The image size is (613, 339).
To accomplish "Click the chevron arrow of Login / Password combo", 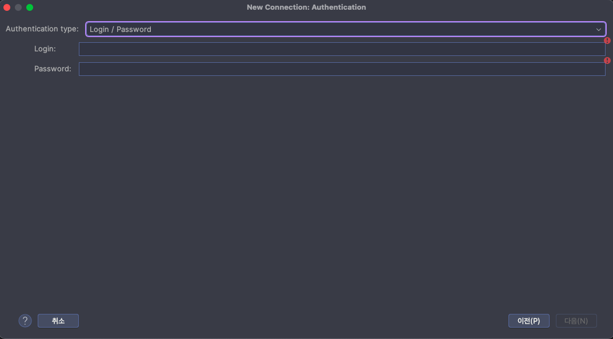I will 599,30.
